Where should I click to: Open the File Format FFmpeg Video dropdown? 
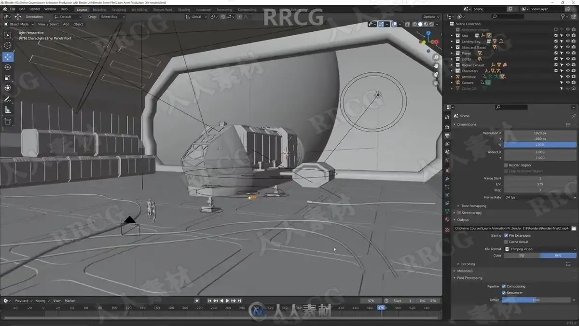[540, 249]
